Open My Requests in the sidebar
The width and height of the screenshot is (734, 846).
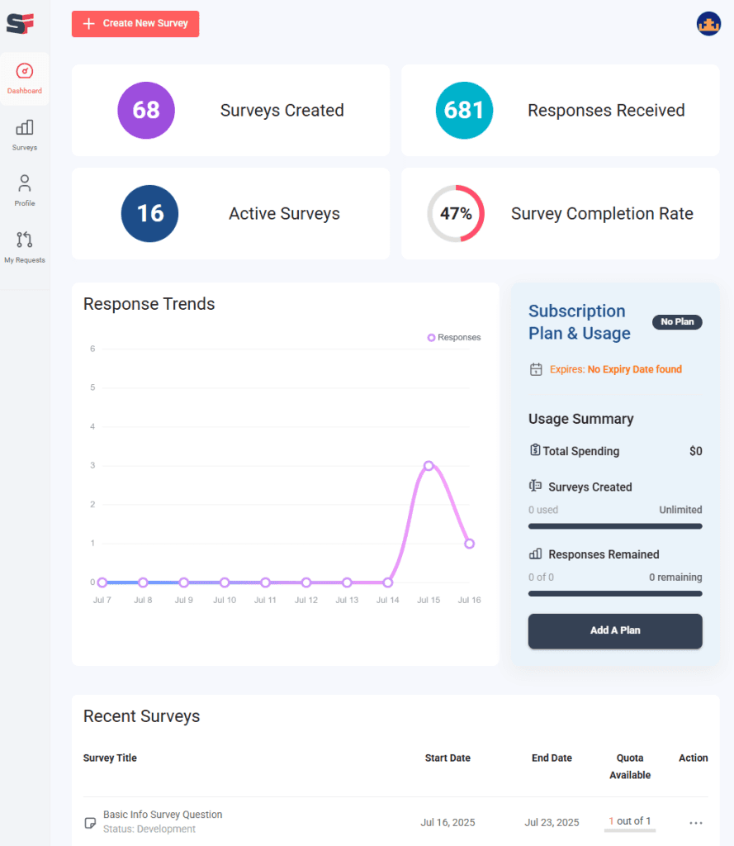point(24,247)
